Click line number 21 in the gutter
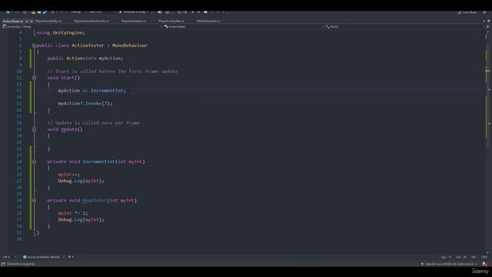 coord(19,142)
